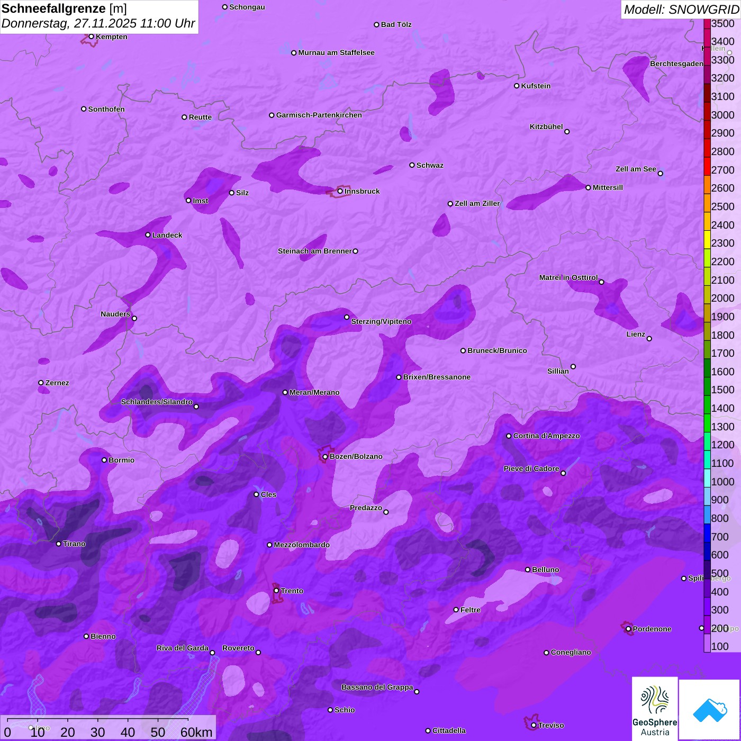This screenshot has width=741, height=741.
Task: Select the red 2700 legend color swatch
Action: click(x=707, y=167)
